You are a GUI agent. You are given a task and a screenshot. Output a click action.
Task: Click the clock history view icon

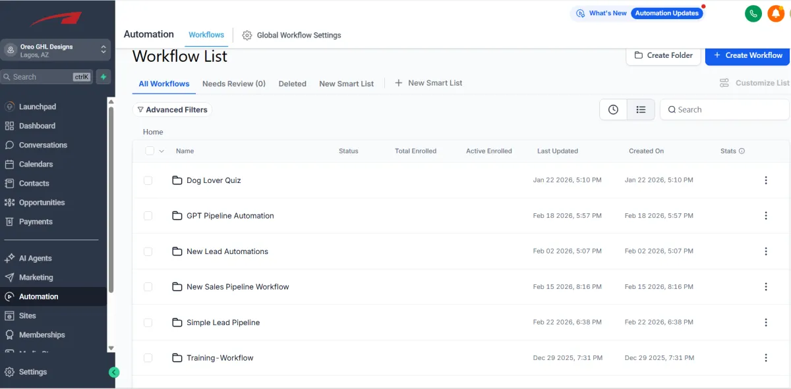click(613, 110)
